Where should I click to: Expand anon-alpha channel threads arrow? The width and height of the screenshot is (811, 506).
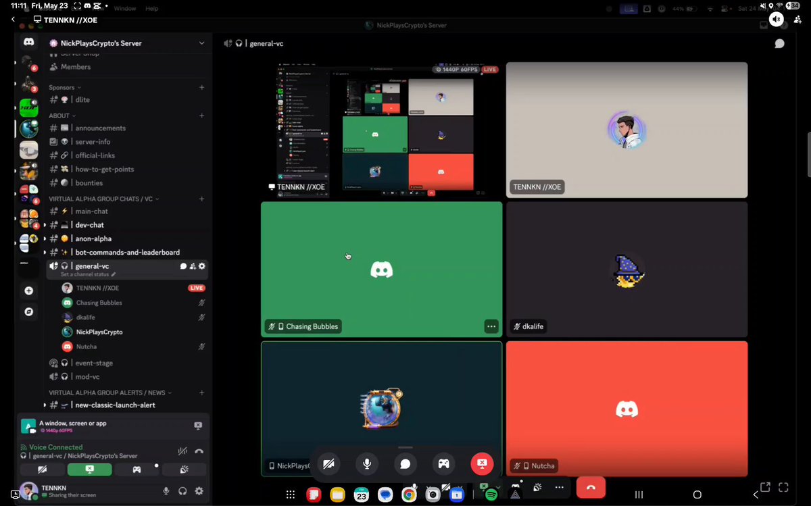[x=45, y=238]
